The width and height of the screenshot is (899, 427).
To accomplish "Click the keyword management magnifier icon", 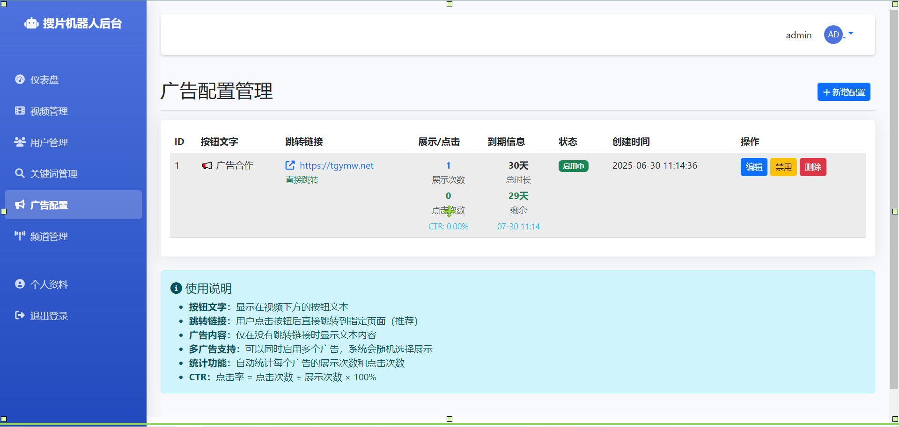I will tap(20, 173).
